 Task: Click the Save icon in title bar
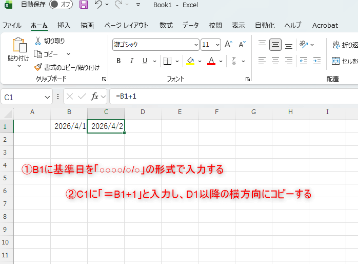[84, 5]
